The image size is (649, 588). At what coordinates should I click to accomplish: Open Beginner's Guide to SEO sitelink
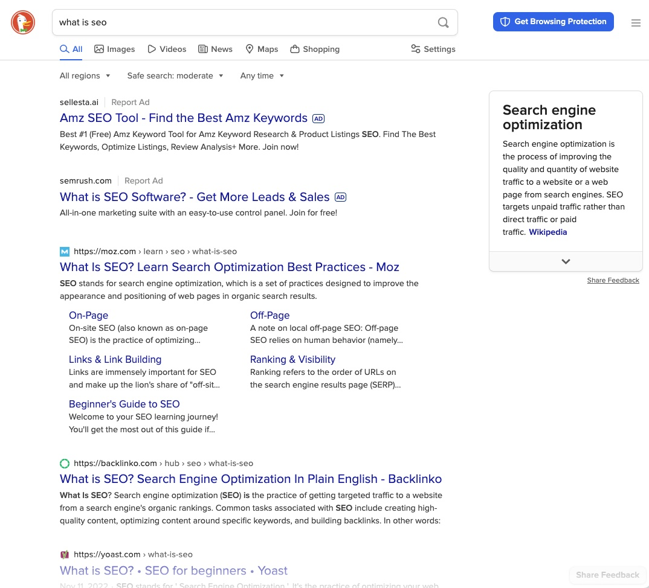point(124,404)
